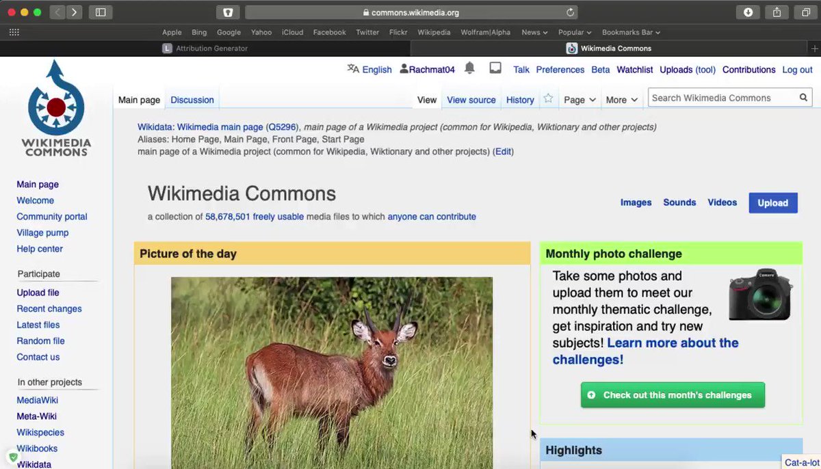This screenshot has width=821, height=469.
Task: Open Random file in sidebar
Action: 41,340
